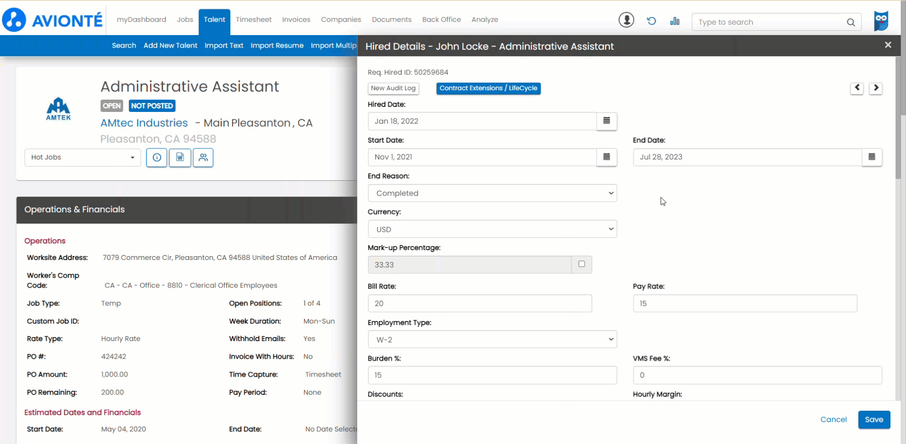Click the VMS Fee % input field
Image resolution: width=906 pixels, height=444 pixels.
pyautogui.click(x=757, y=375)
